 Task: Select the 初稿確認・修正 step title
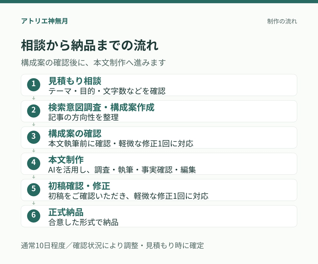tap(79, 186)
